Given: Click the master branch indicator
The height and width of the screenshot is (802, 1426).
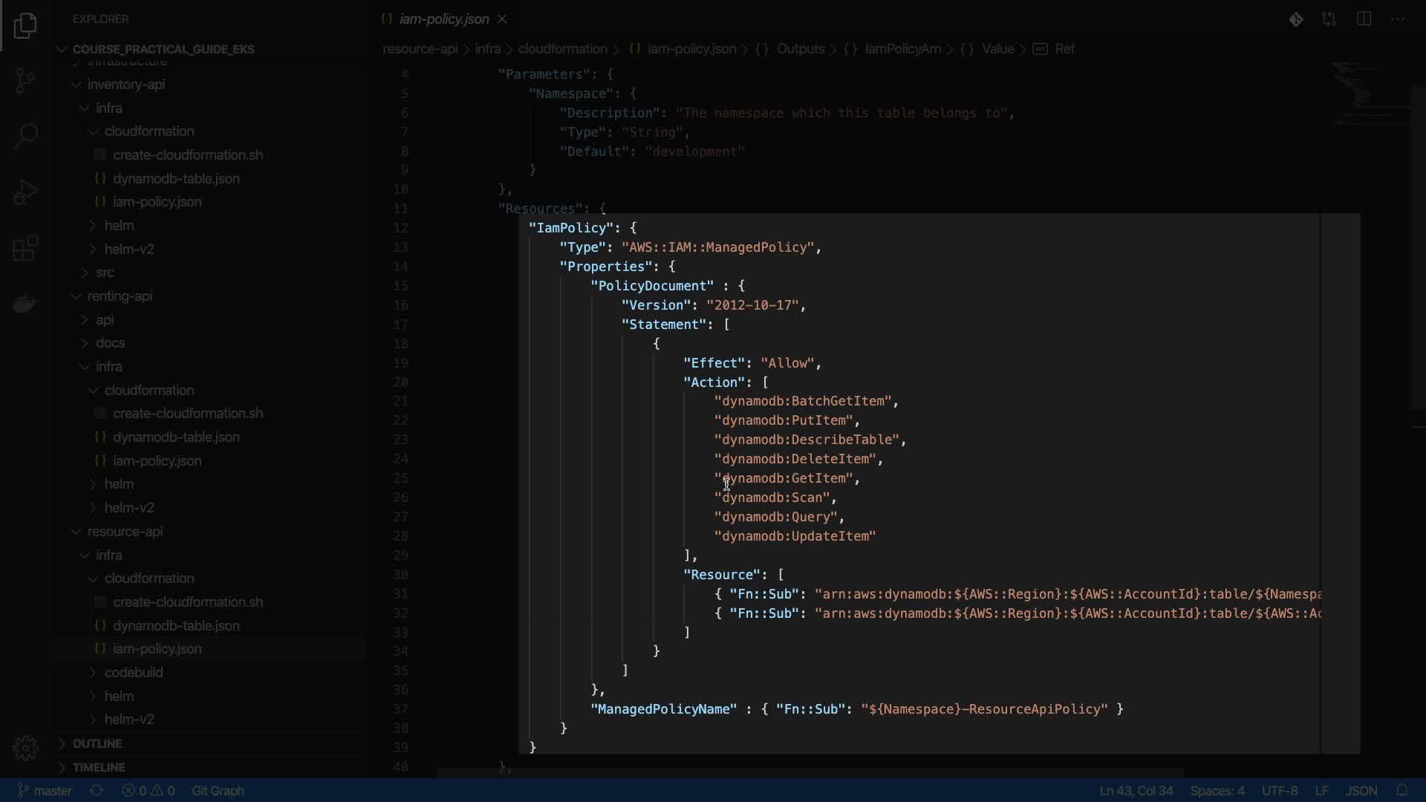Looking at the screenshot, I should click(x=45, y=790).
